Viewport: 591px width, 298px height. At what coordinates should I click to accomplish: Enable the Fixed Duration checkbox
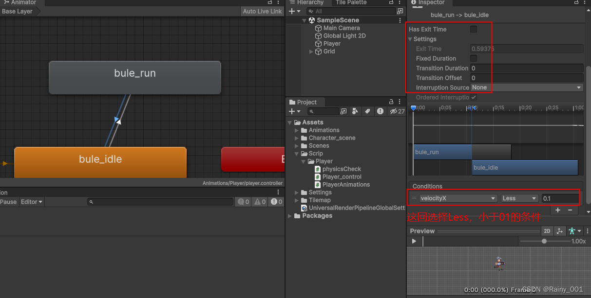pos(474,58)
